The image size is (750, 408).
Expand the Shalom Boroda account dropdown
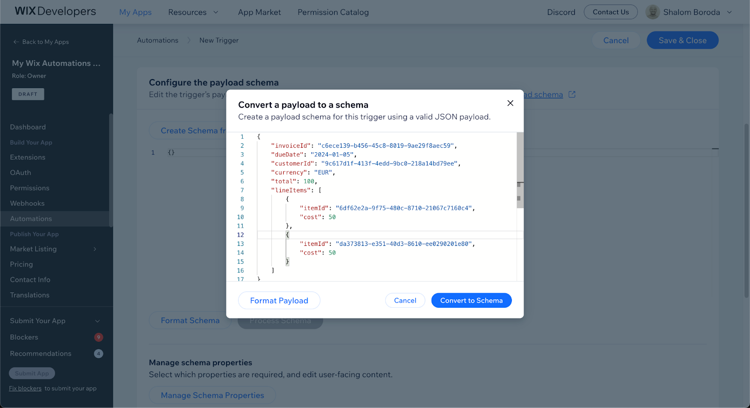point(729,12)
